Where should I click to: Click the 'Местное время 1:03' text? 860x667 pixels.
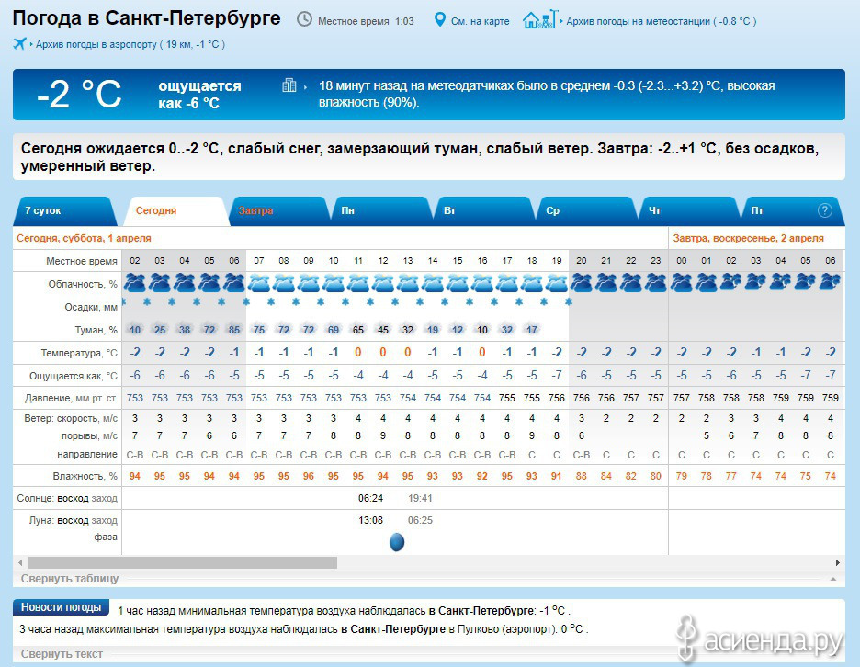(x=366, y=21)
